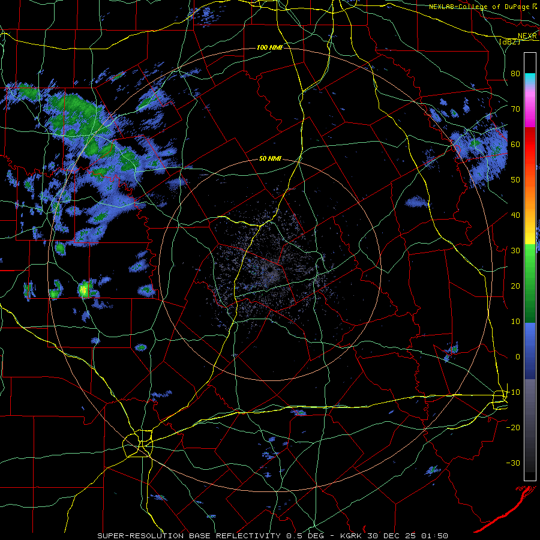This screenshot has width=540, height=540.
Task: Click the radar site center dot
Action: (x=271, y=270)
